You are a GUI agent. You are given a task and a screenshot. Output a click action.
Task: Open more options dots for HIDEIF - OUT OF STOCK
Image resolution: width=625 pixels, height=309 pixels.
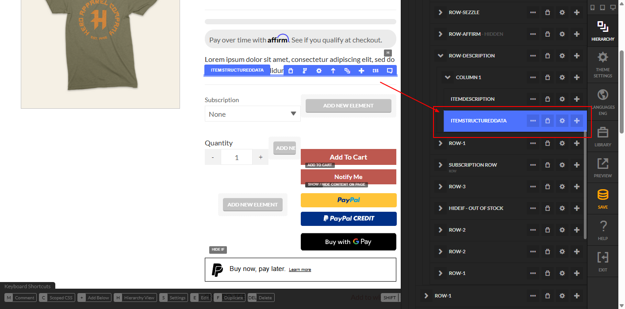click(x=533, y=208)
